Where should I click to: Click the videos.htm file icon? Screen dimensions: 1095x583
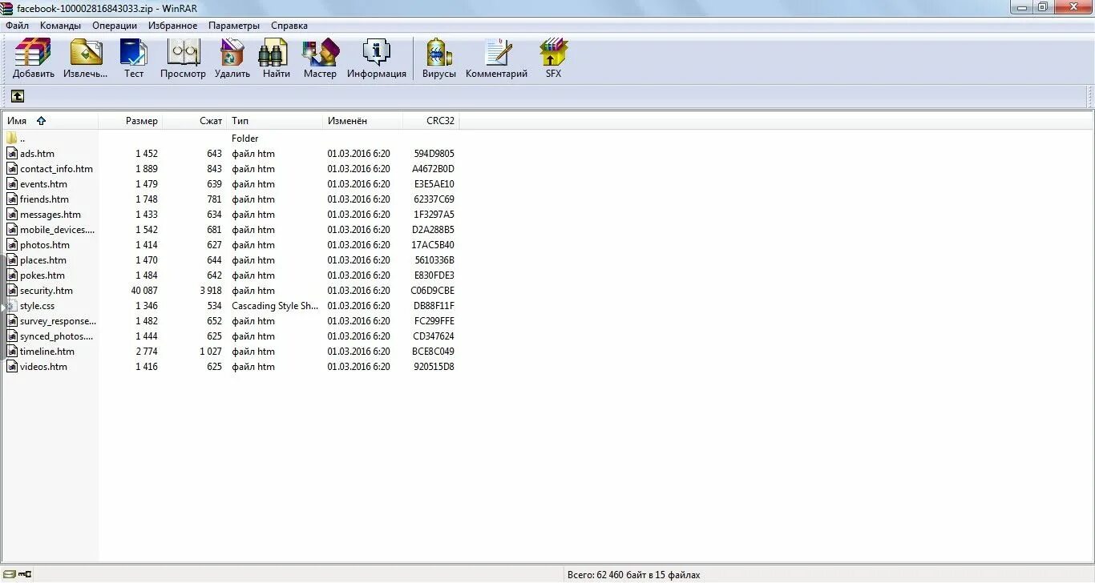coord(12,367)
